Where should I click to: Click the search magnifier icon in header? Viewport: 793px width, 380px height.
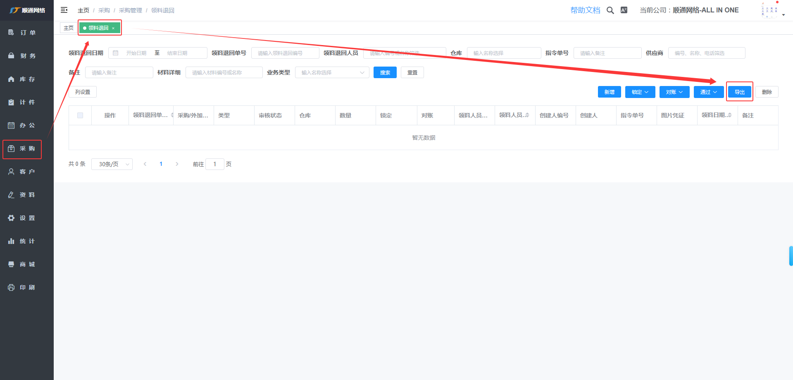610,10
